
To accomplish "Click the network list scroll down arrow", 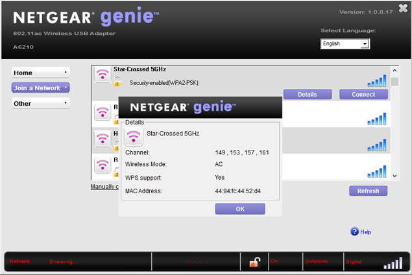I will point(394,176).
